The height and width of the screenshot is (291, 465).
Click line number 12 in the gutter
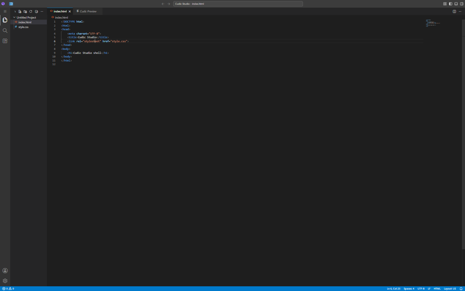pyautogui.click(x=54, y=64)
